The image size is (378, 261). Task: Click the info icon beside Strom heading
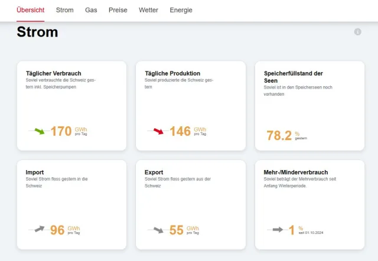357,32
